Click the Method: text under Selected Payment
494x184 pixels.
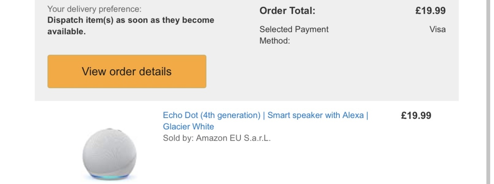[x=275, y=41]
